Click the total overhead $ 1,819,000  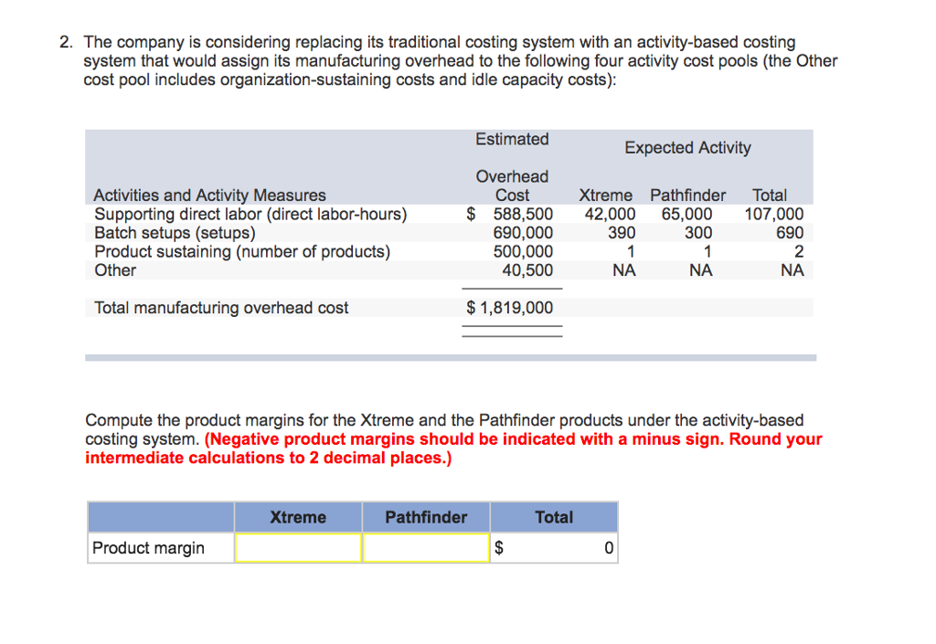click(510, 308)
